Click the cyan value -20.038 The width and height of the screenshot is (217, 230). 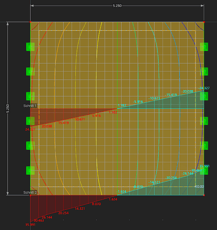[x=187, y=92]
